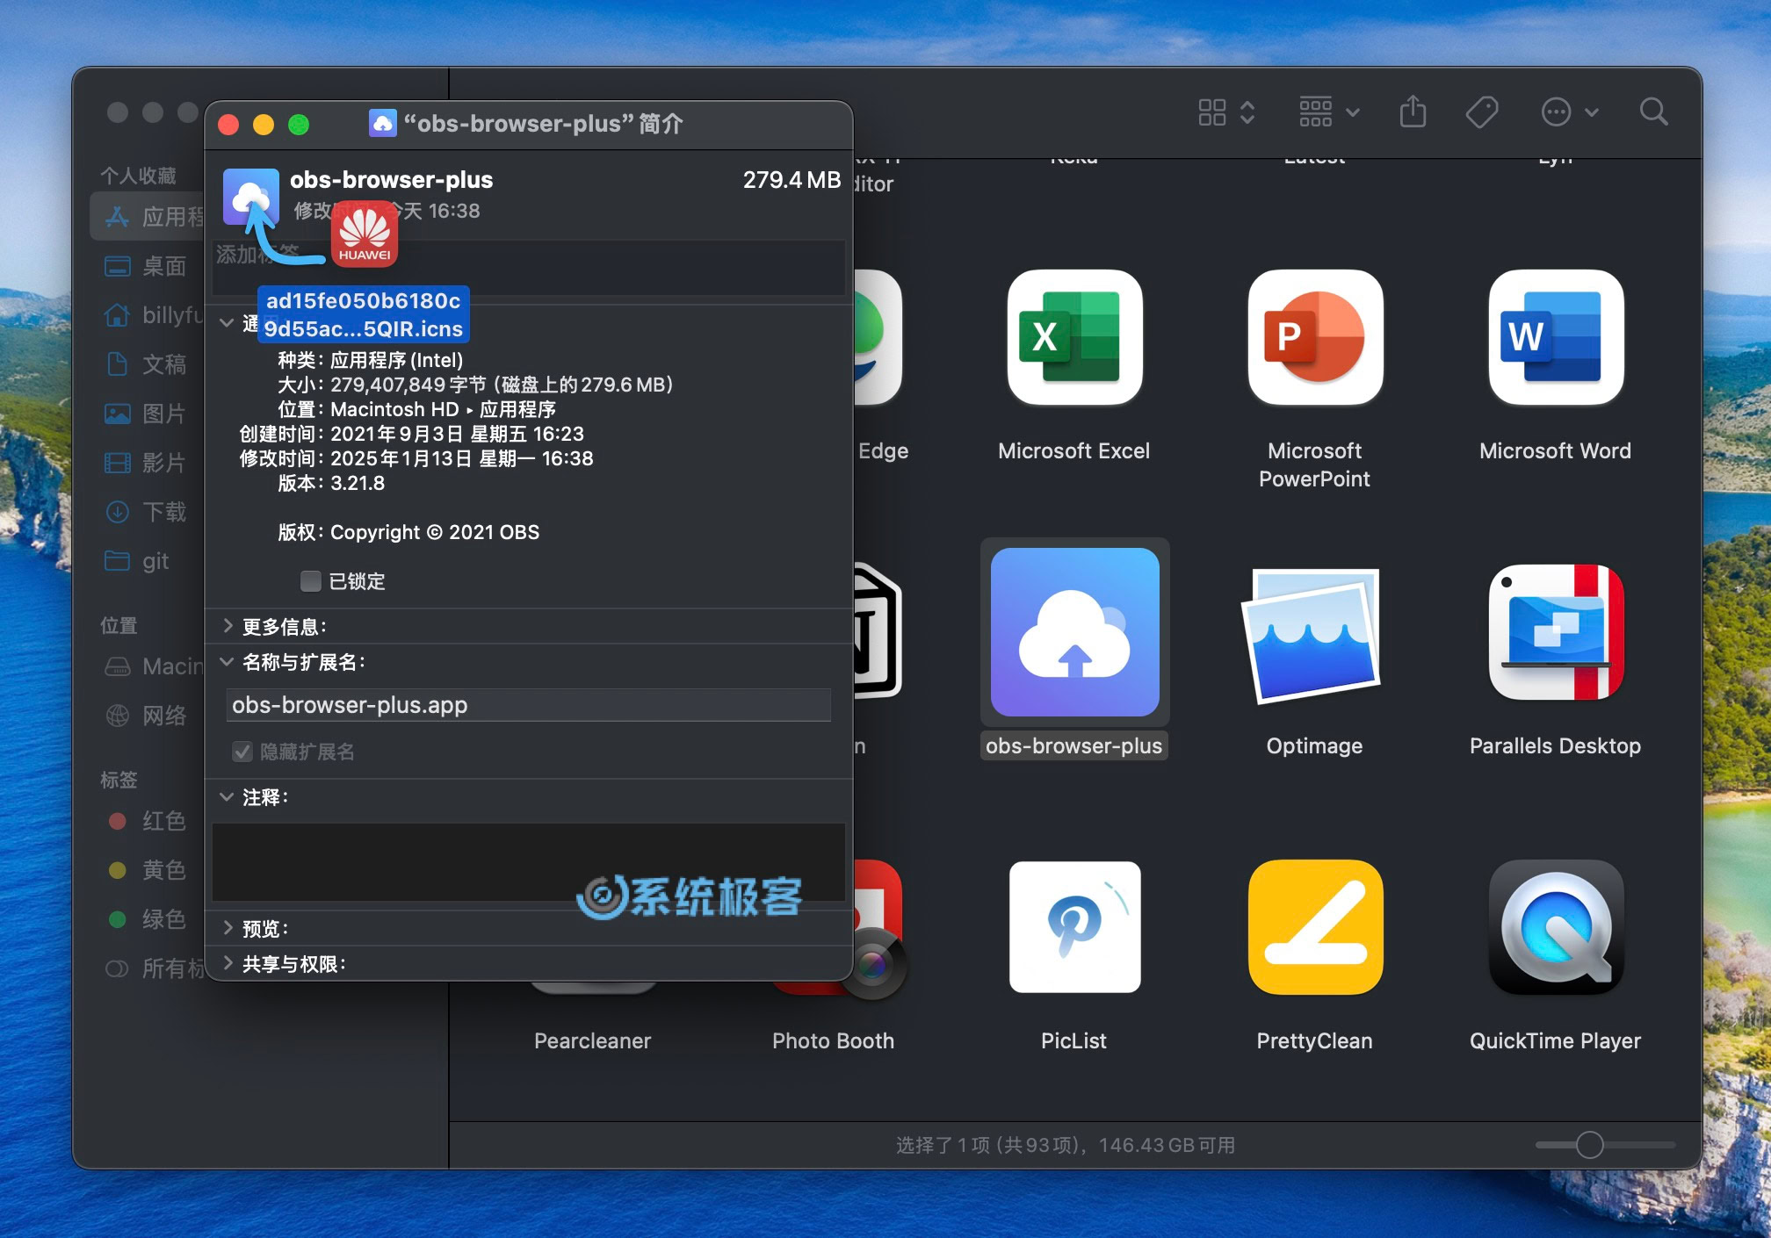Select the PrettyClean app icon
Viewport: 1771px width, 1238px height.
(1315, 927)
